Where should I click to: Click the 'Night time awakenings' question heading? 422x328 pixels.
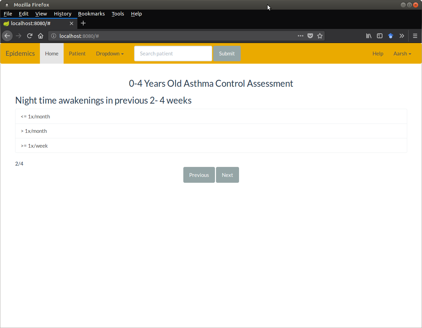104,100
